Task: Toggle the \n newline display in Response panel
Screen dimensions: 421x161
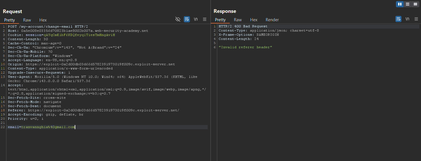Action: tap(407, 19)
